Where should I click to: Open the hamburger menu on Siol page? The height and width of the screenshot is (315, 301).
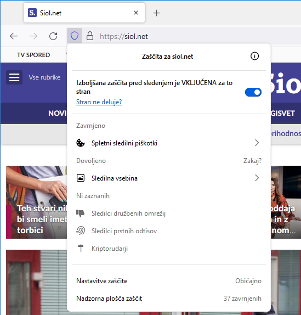[x=14, y=77]
